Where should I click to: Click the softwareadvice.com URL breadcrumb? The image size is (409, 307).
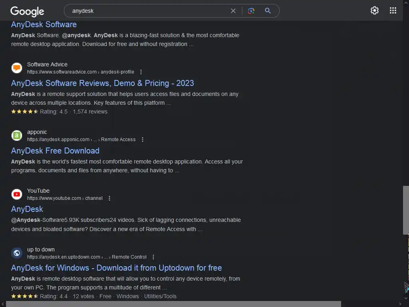[x=81, y=72]
